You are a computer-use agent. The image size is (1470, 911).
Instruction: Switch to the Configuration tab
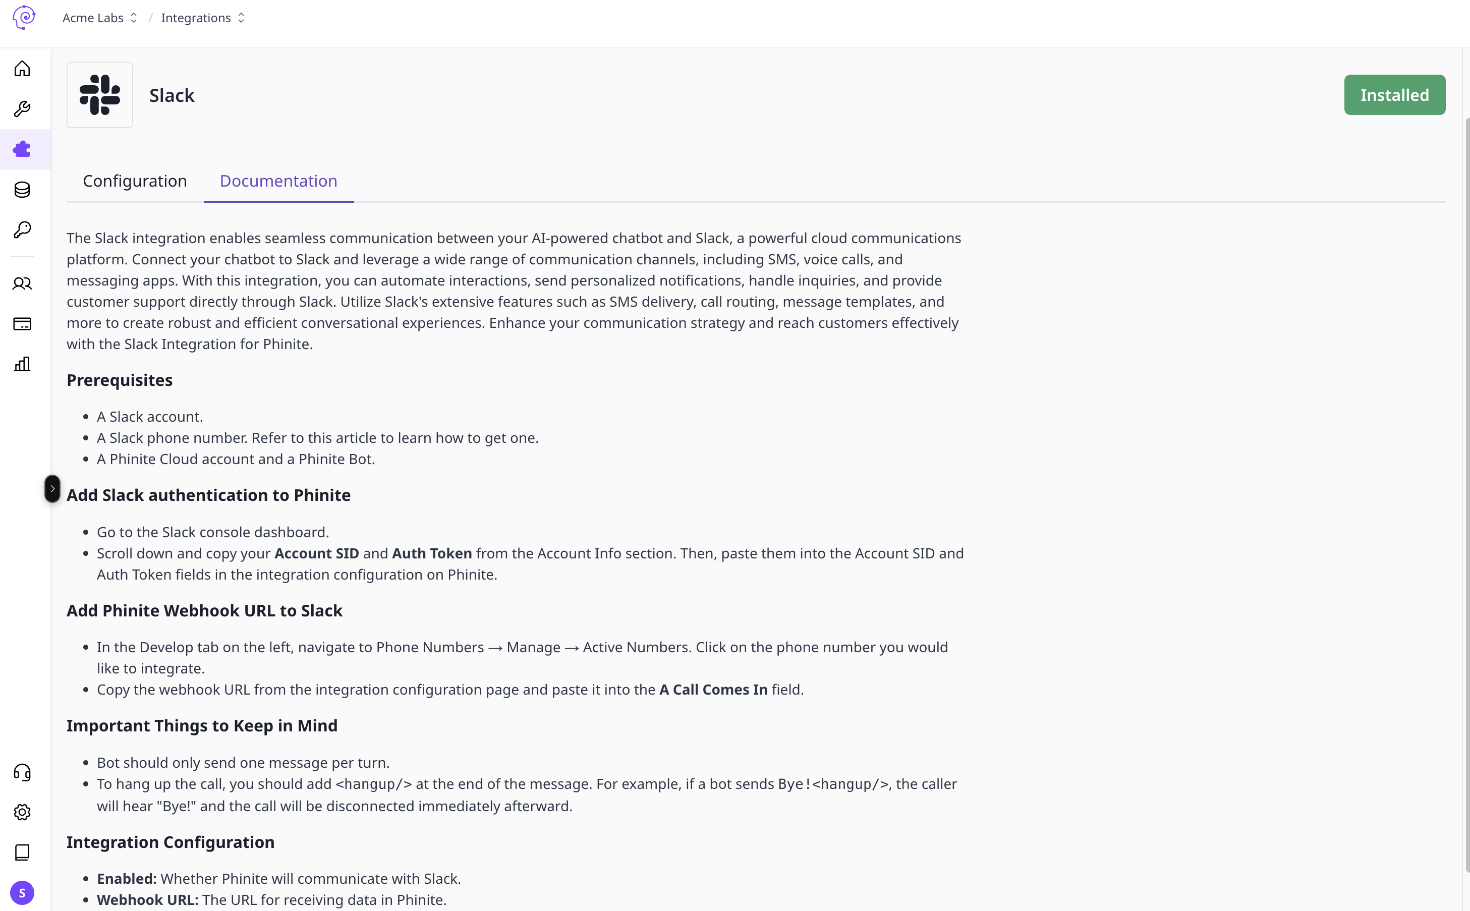click(135, 181)
